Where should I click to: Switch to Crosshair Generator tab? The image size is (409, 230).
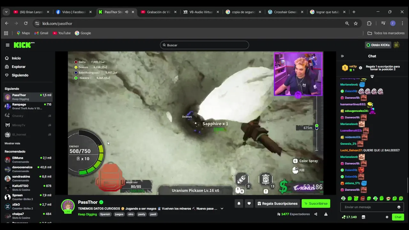[286, 12]
